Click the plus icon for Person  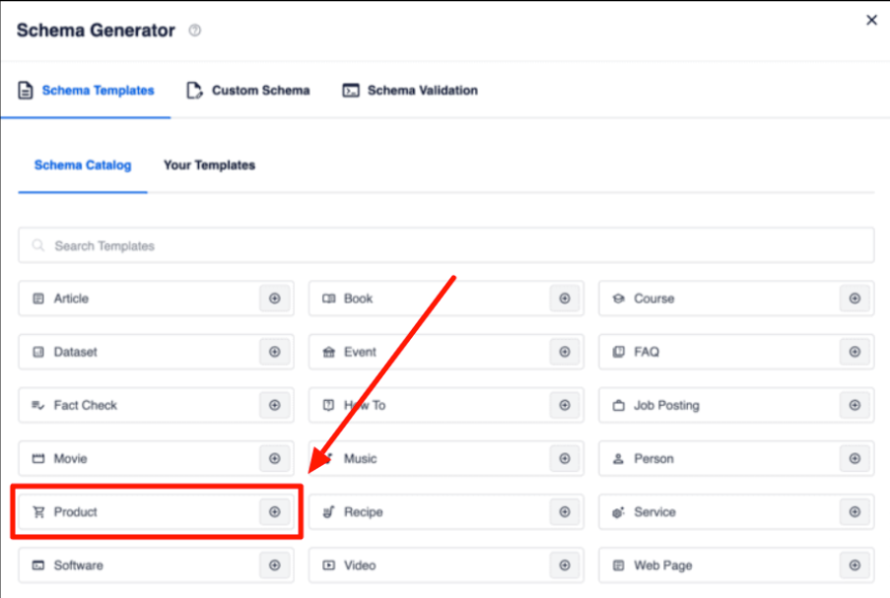tap(855, 458)
